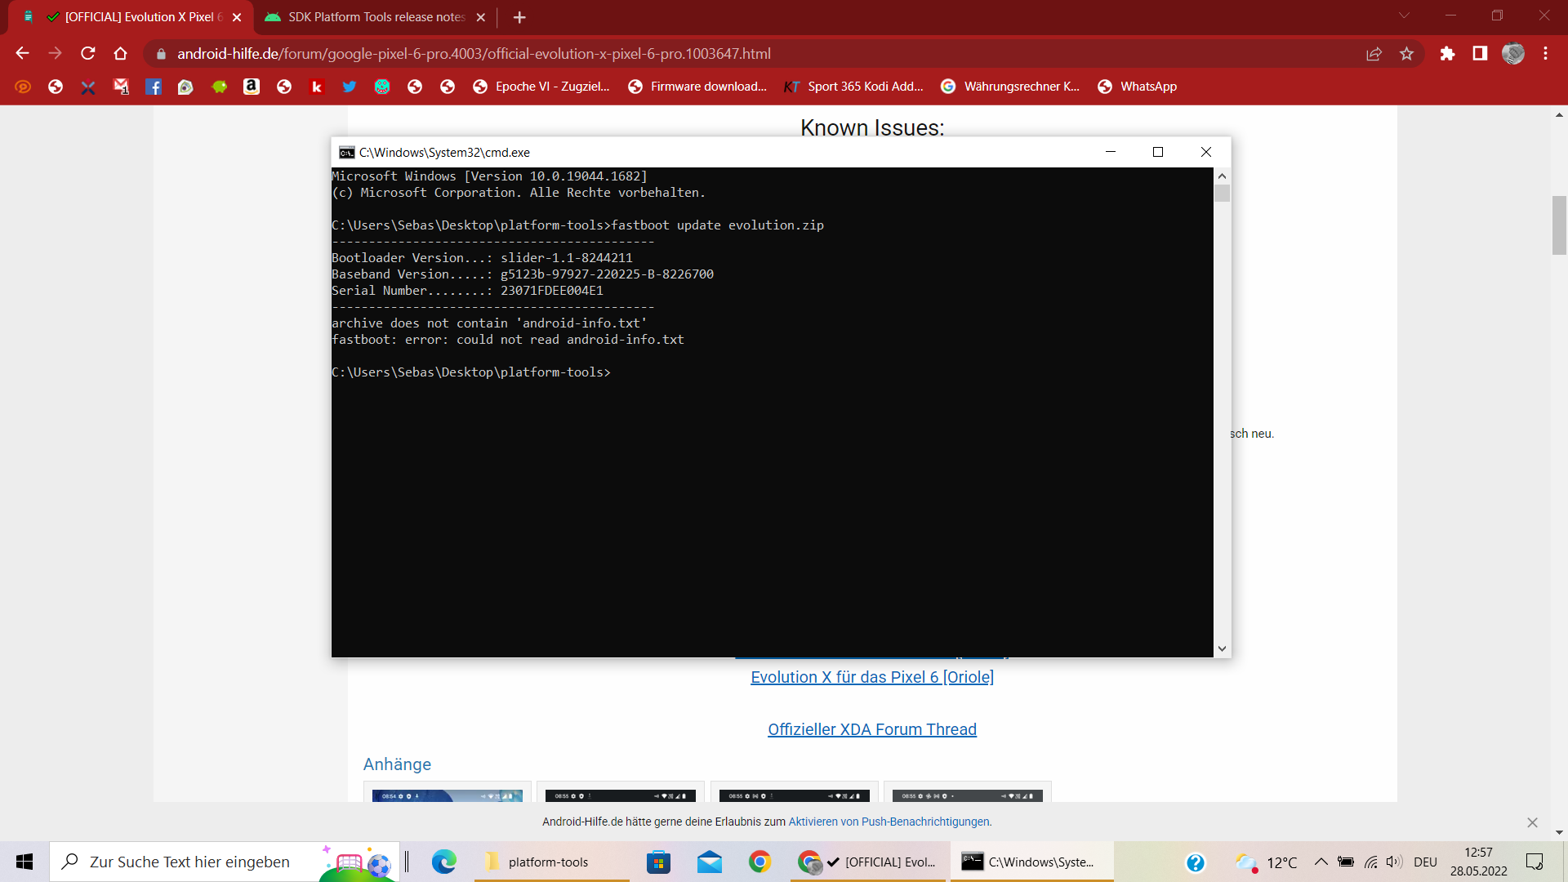Open Evolution X für das Pixel 6 link

point(872,677)
